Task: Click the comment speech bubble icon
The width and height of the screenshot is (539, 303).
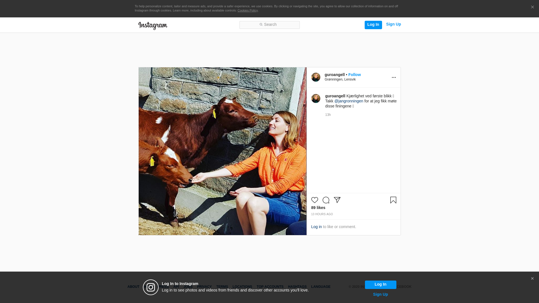Action: click(326, 200)
